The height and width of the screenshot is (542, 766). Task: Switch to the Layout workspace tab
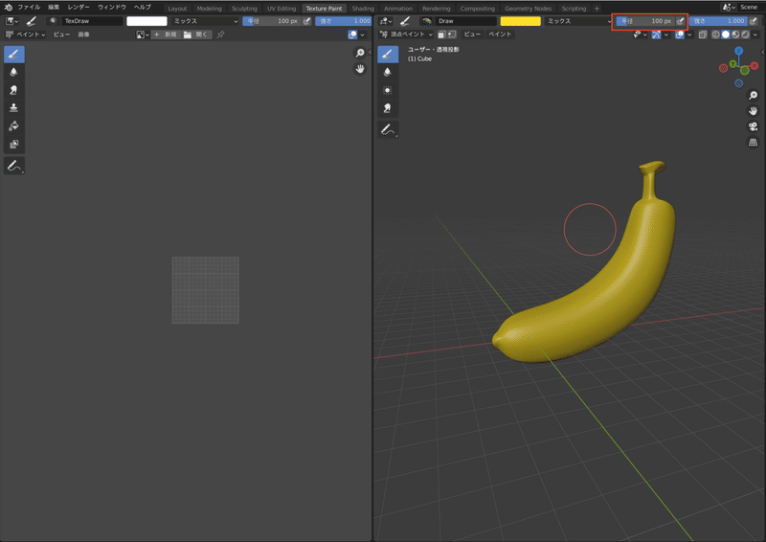tap(177, 9)
